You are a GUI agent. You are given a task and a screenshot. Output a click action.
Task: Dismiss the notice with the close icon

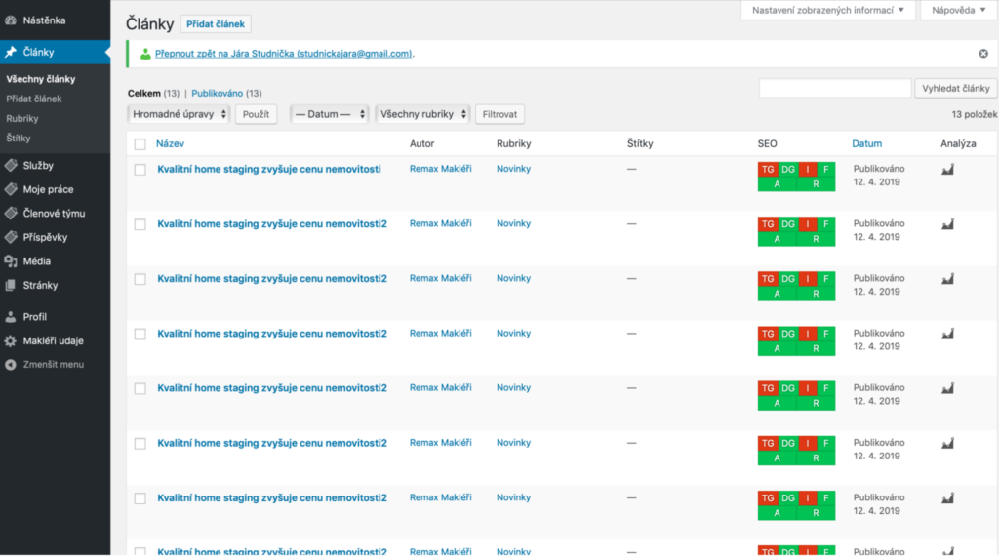click(982, 54)
